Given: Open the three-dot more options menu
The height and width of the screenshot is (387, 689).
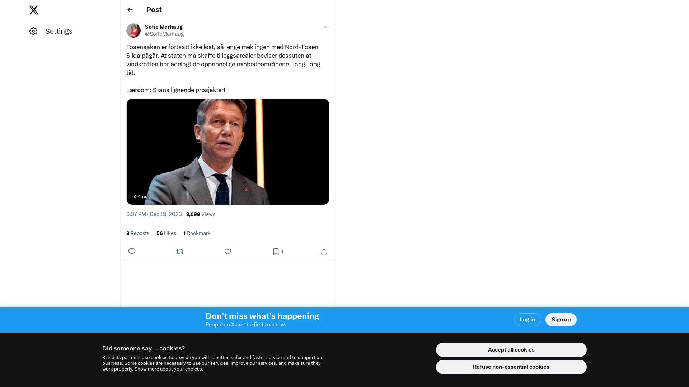Looking at the screenshot, I should pos(326,27).
